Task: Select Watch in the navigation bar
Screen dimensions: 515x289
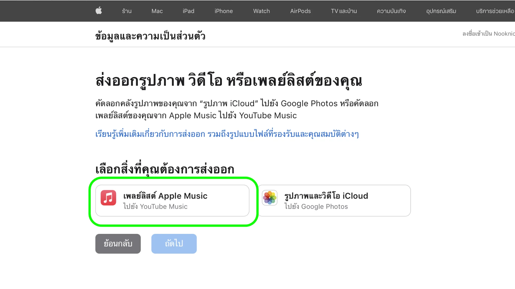Action: pyautogui.click(x=261, y=11)
